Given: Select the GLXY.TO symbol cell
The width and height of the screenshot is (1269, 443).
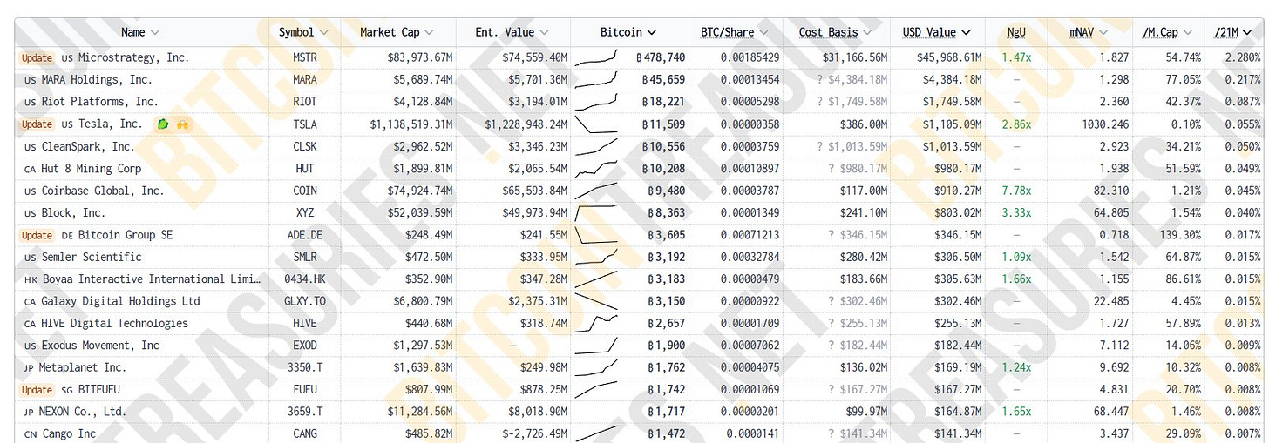Looking at the screenshot, I should [304, 301].
